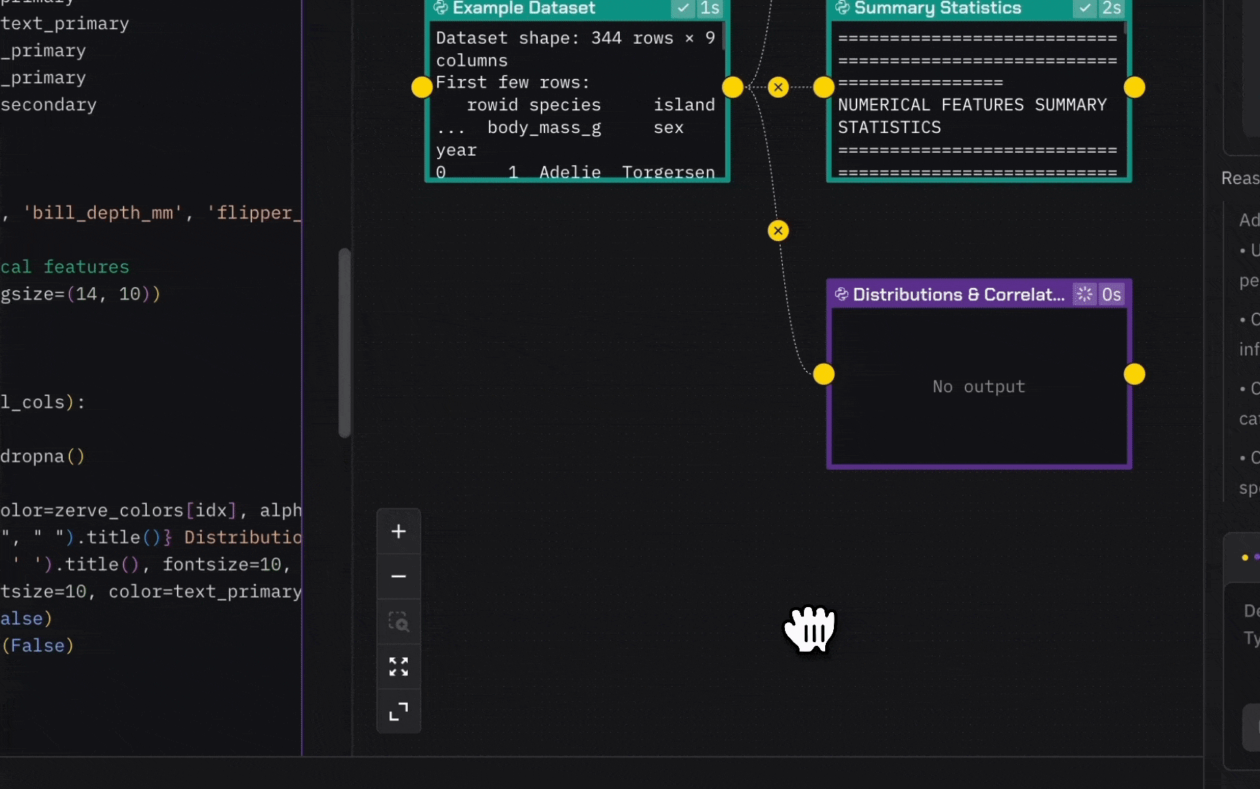Delete the connection between Example Dataset and Summary Statistics

tap(778, 88)
